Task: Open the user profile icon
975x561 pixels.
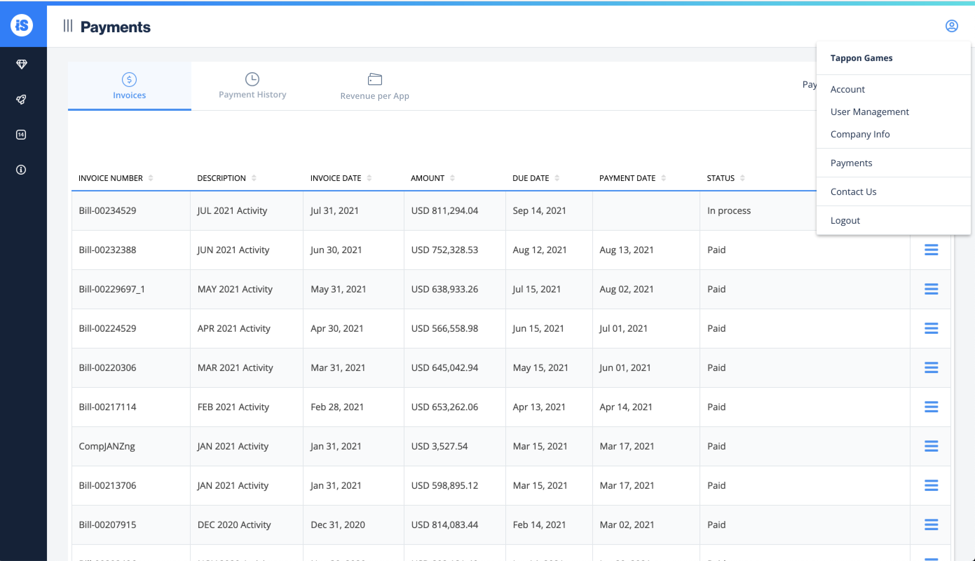Action: [x=952, y=26]
